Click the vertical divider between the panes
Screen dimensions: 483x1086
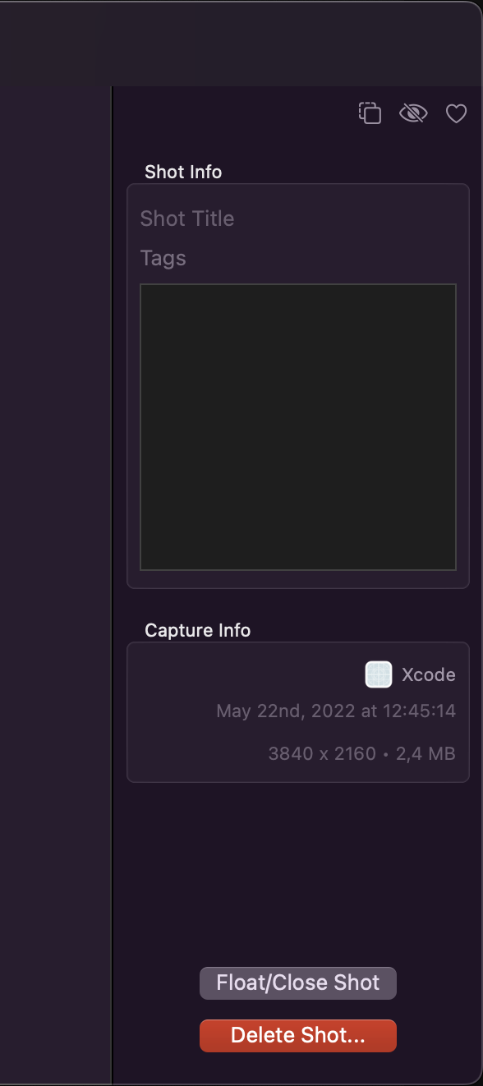[112, 585]
